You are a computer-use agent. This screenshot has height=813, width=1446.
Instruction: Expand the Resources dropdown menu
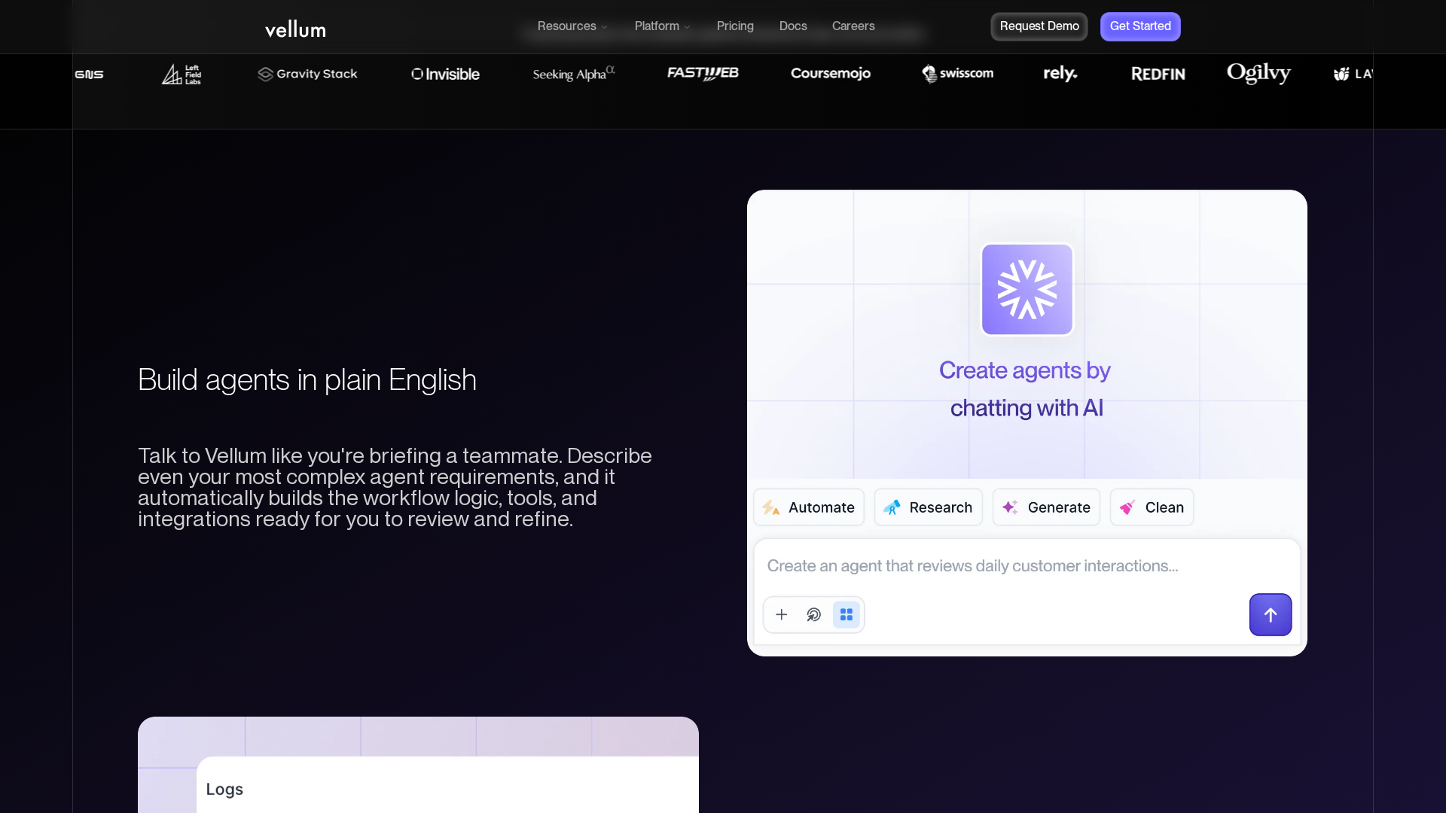click(572, 26)
